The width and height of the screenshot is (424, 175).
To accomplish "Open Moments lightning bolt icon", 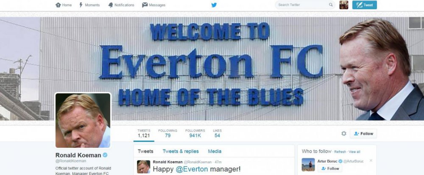I will [x=81, y=5].
